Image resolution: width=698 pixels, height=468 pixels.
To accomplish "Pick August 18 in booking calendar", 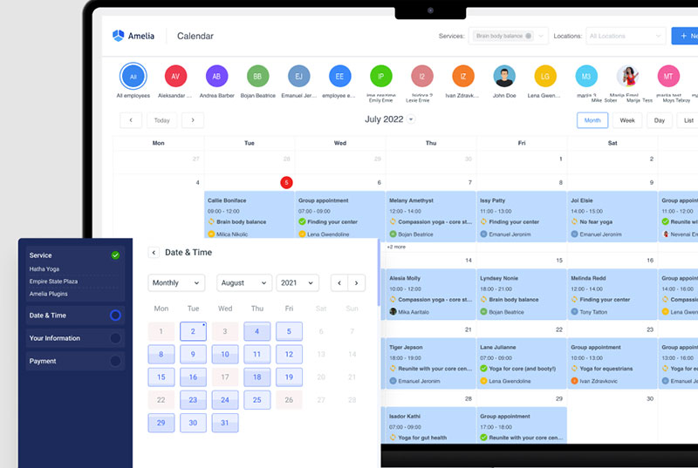I will pos(257,376).
